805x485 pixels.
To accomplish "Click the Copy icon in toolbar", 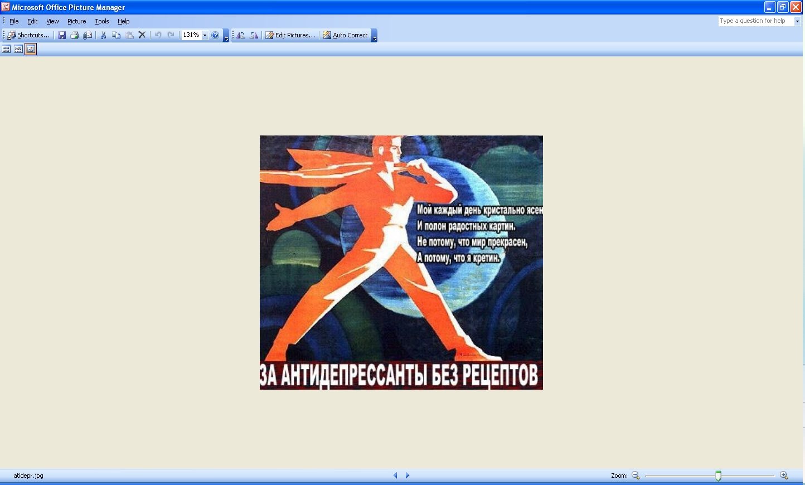I will point(116,35).
